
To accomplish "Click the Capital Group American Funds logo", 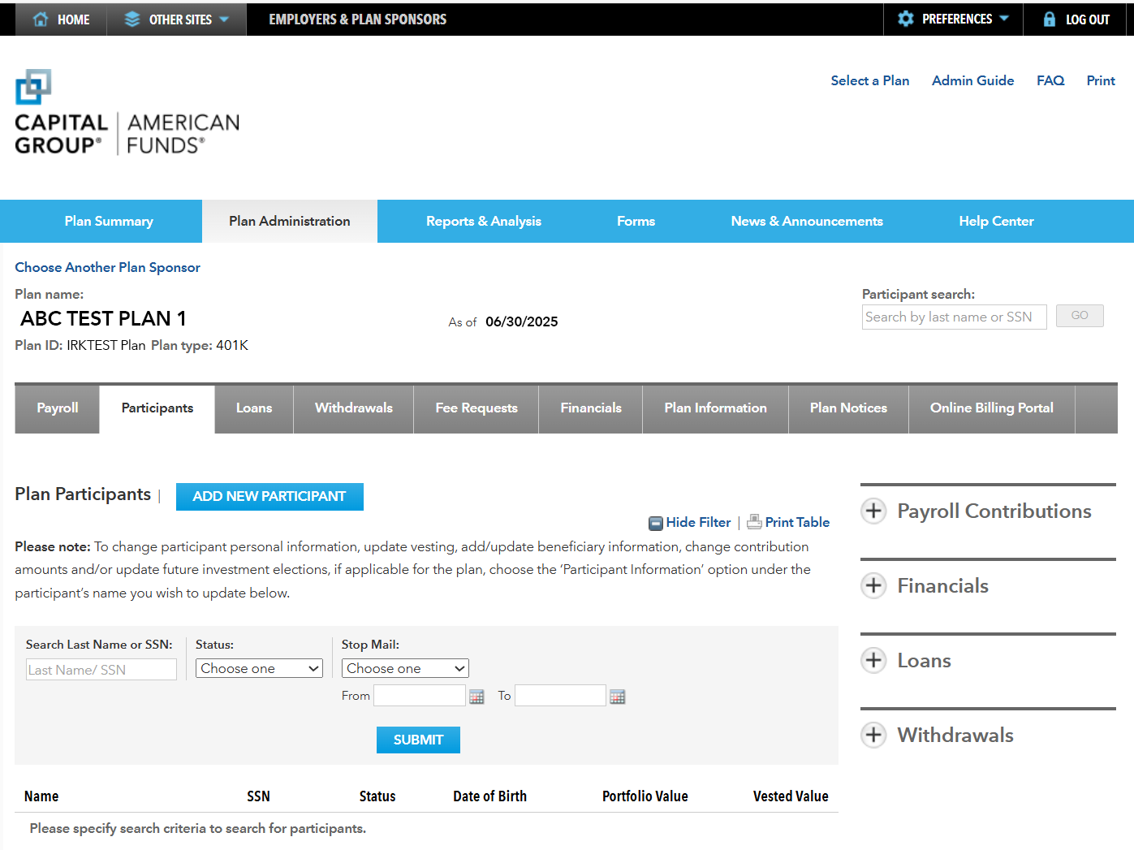I will point(126,112).
